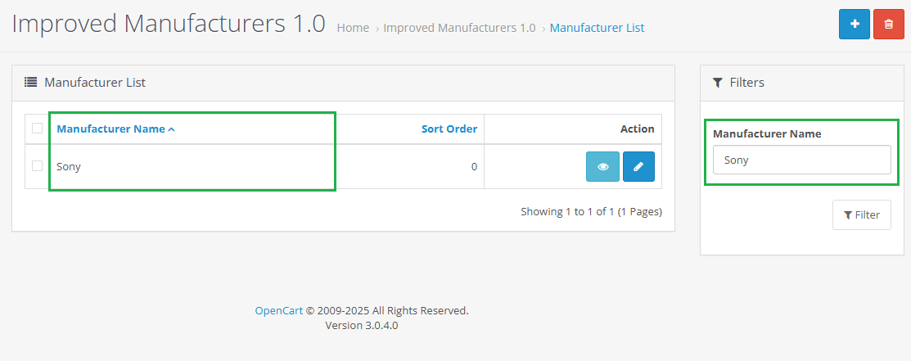Tick the select-all checkbox in table header
Viewport: 911px width, 361px height.
[x=37, y=128]
